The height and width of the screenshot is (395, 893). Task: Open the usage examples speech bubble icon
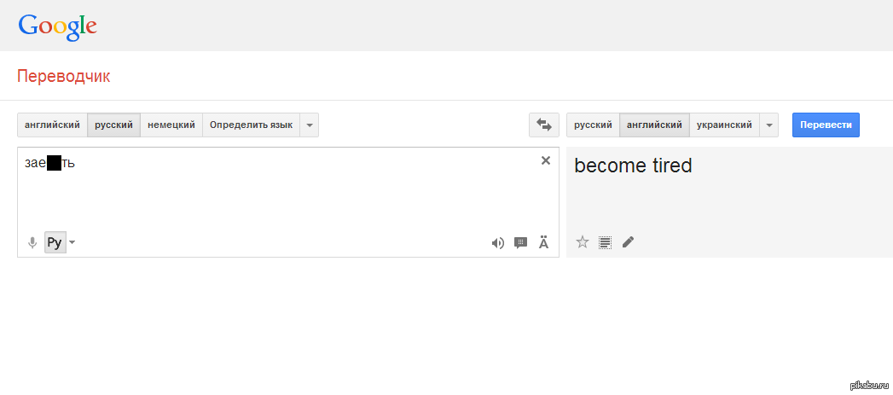520,242
